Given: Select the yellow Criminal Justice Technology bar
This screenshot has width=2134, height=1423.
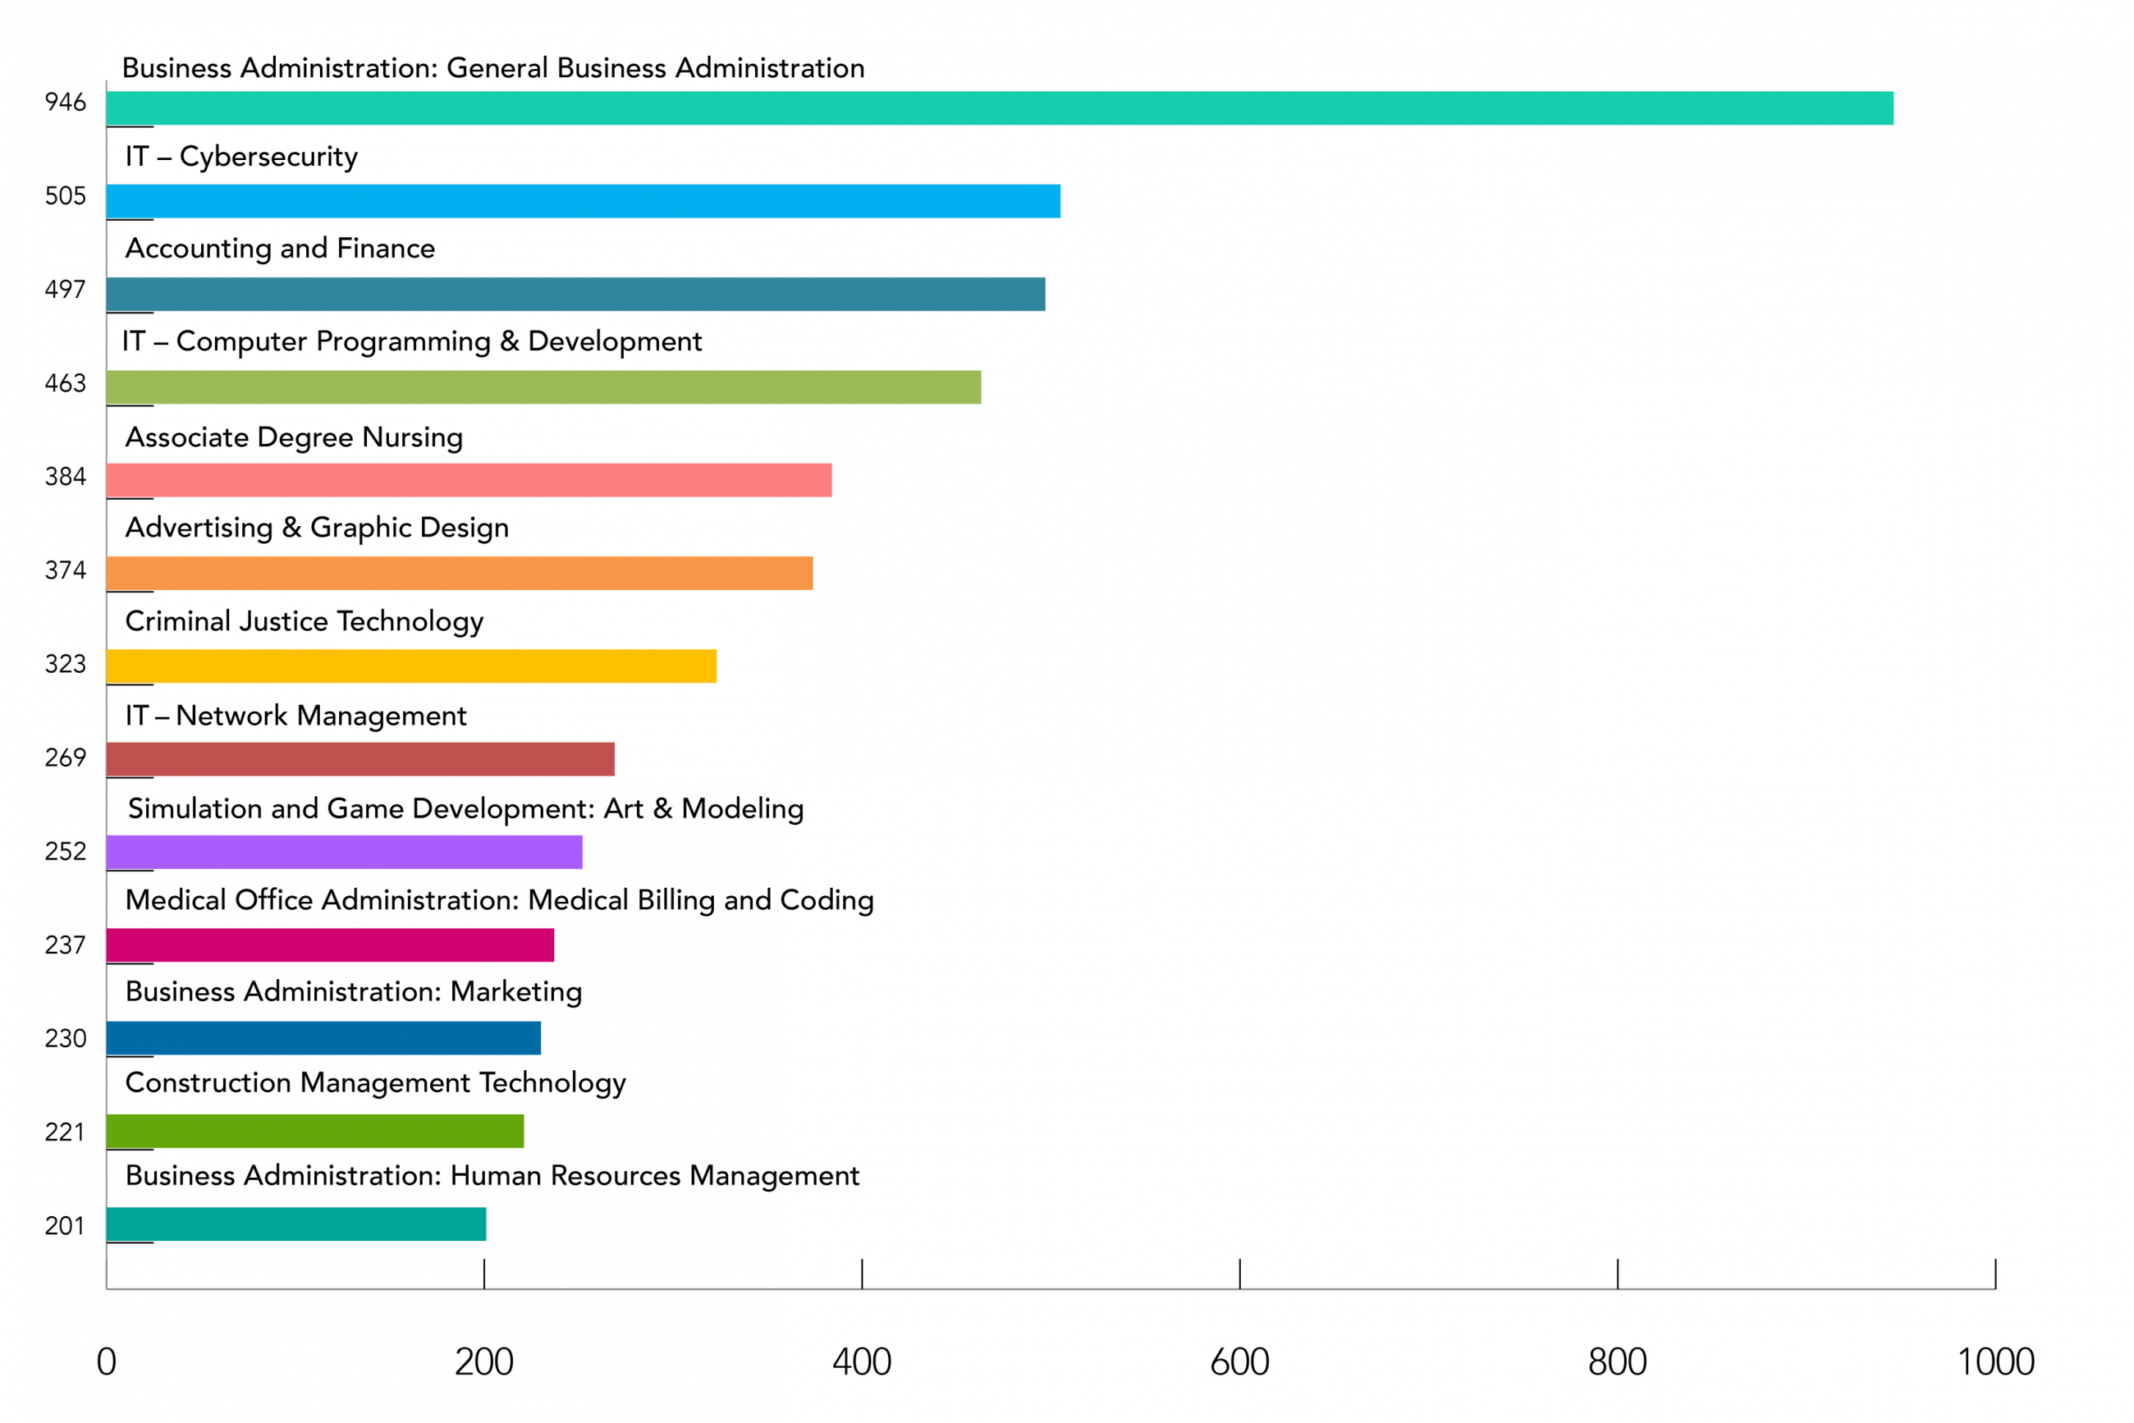Looking at the screenshot, I should click(411, 666).
